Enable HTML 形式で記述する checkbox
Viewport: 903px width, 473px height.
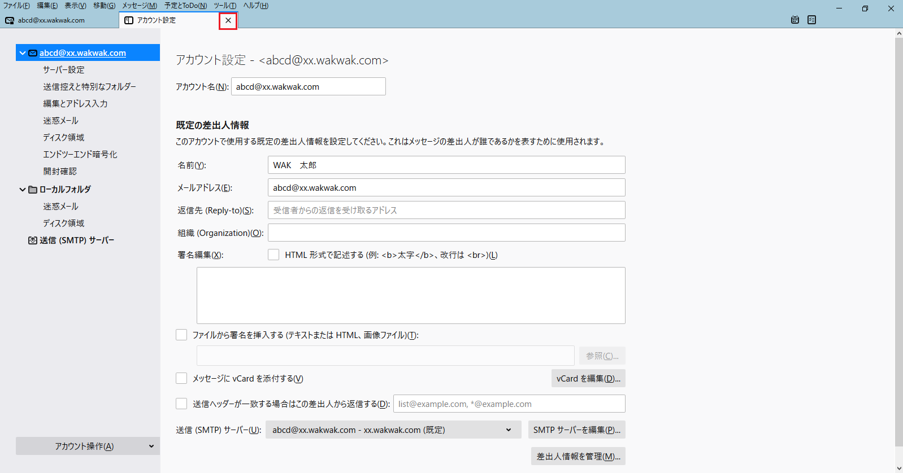click(x=273, y=255)
